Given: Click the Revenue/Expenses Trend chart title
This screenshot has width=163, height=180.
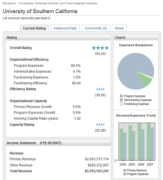Looking at the screenshot, I should pyautogui.click(x=136, y=116).
